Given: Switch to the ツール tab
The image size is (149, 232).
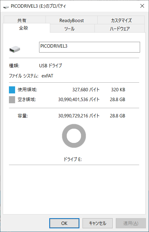Looking at the screenshot, I should [72, 29].
